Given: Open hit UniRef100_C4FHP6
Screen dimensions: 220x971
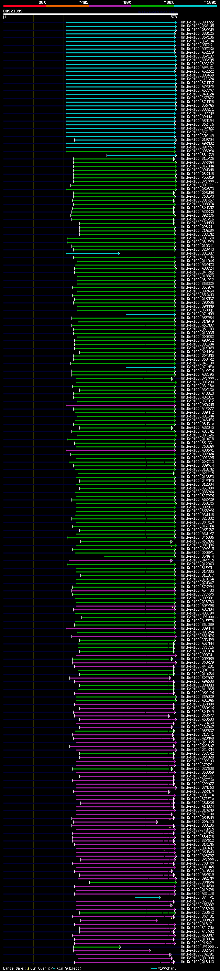Looking at the screenshot, I should click(x=197, y=833).
